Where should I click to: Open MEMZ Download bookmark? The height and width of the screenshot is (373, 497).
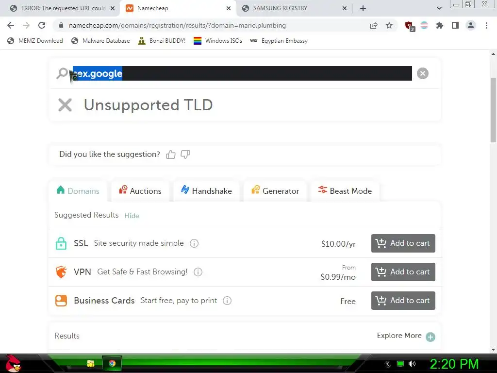click(35, 41)
